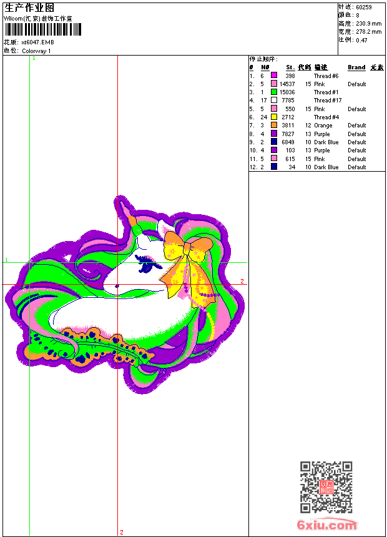Open the QR code image
387x537 pixels.
click(x=326, y=487)
